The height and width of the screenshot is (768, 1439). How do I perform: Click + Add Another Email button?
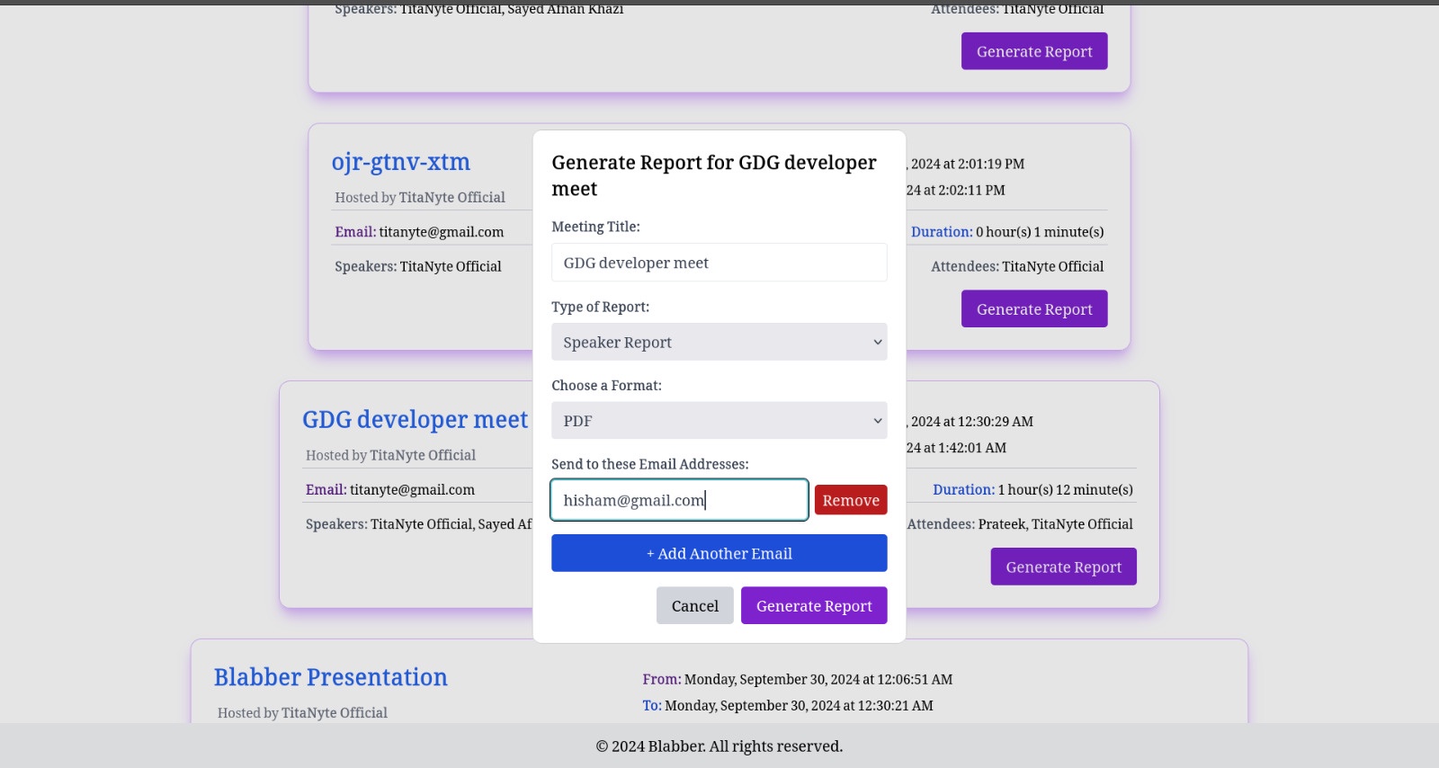[x=719, y=553]
